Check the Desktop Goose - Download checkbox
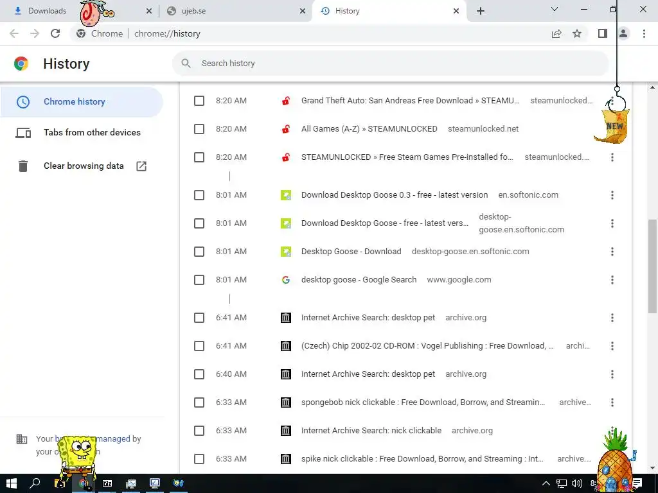 coord(199,252)
